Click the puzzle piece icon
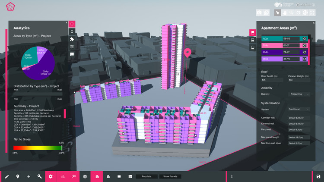This screenshot has width=324, height=182. pos(72,39)
